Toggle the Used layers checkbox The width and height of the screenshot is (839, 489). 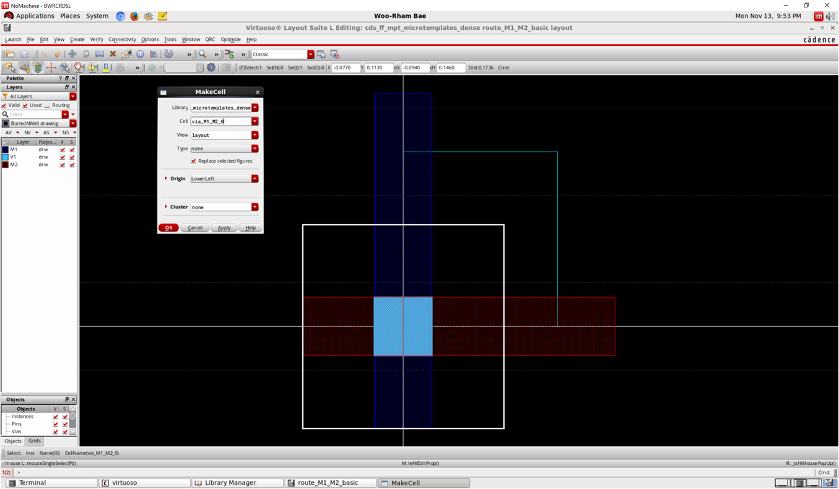pyautogui.click(x=25, y=105)
